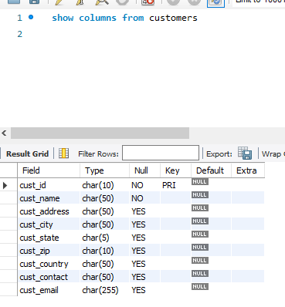
Task: Click the Result Grid label
Action: coord(27,153)
